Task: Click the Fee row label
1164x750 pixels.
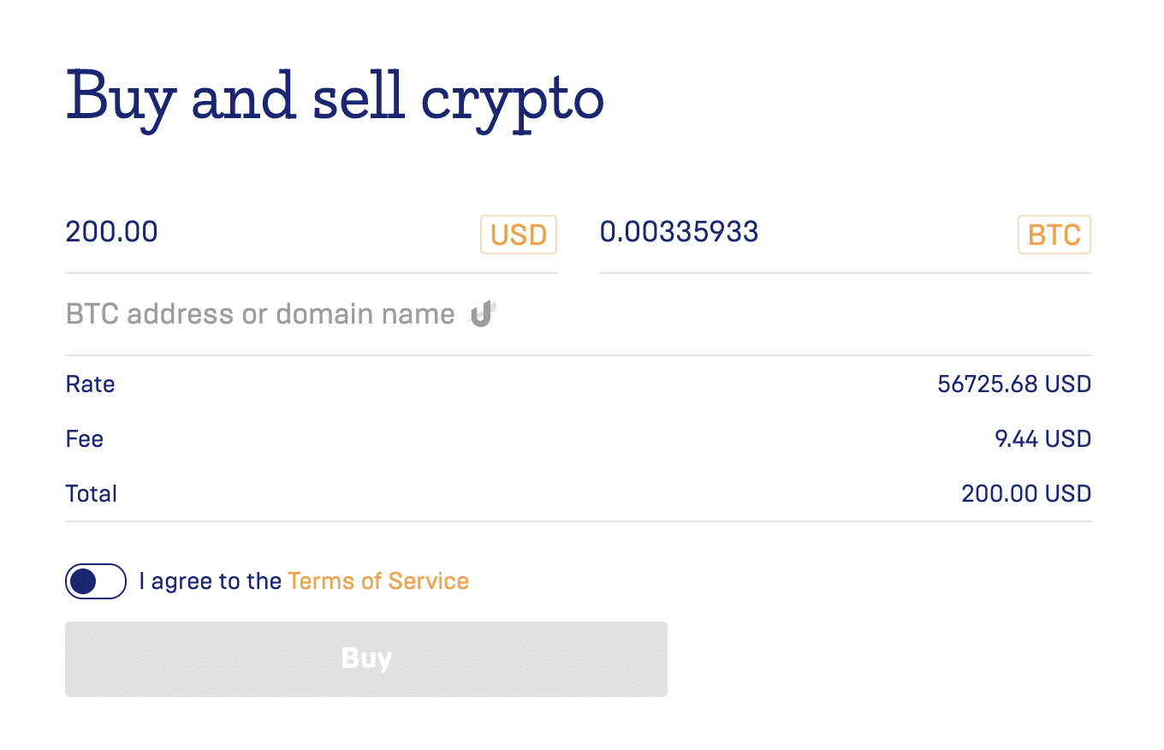Action: coord(84,438)
